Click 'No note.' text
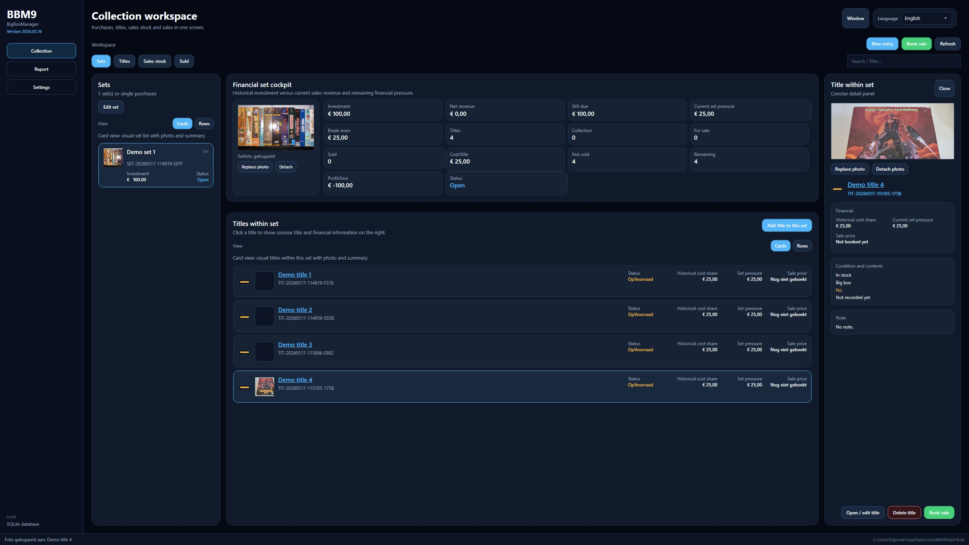 [844, 327]
